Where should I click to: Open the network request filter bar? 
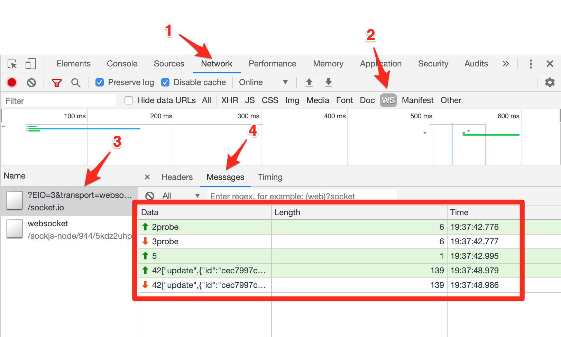56,82
